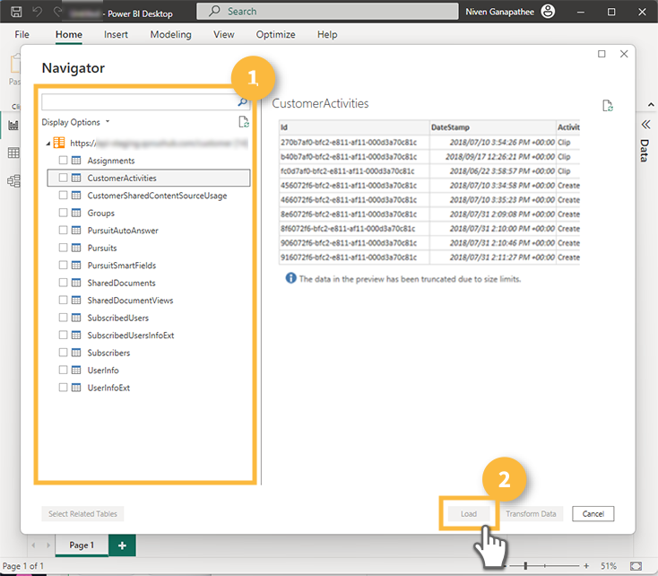Image resolution: width=658 pixels, height=576 pixels.
Task: Tick the Groups checkbox
Action: point(63,213)
